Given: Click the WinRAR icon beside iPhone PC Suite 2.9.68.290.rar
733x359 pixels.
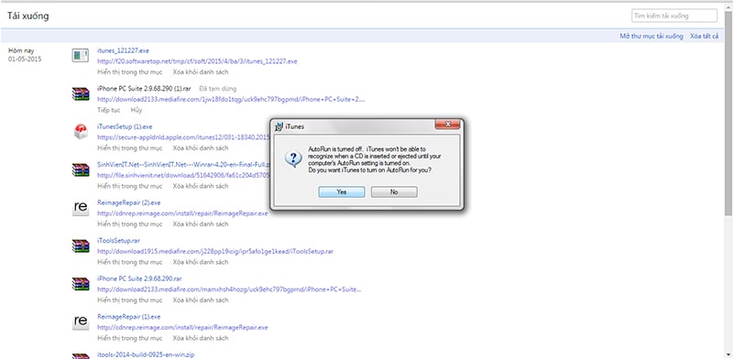Looking at the screenshot, I should point(81,284).
